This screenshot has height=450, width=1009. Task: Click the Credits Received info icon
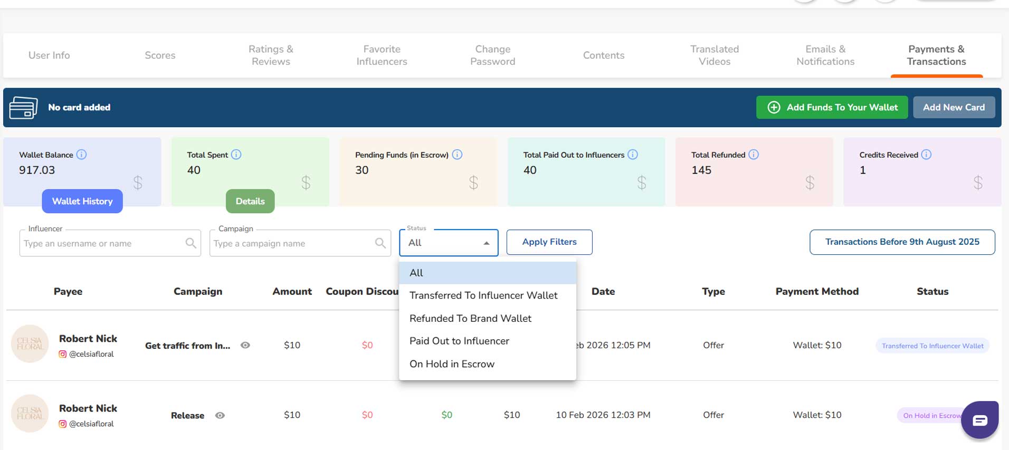point(926,155)
